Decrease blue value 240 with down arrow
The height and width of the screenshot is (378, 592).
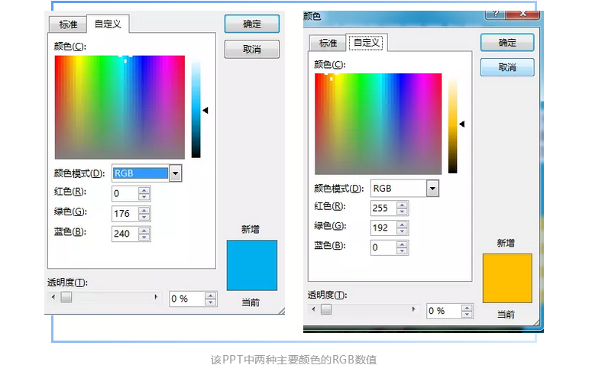coord(144,237)
